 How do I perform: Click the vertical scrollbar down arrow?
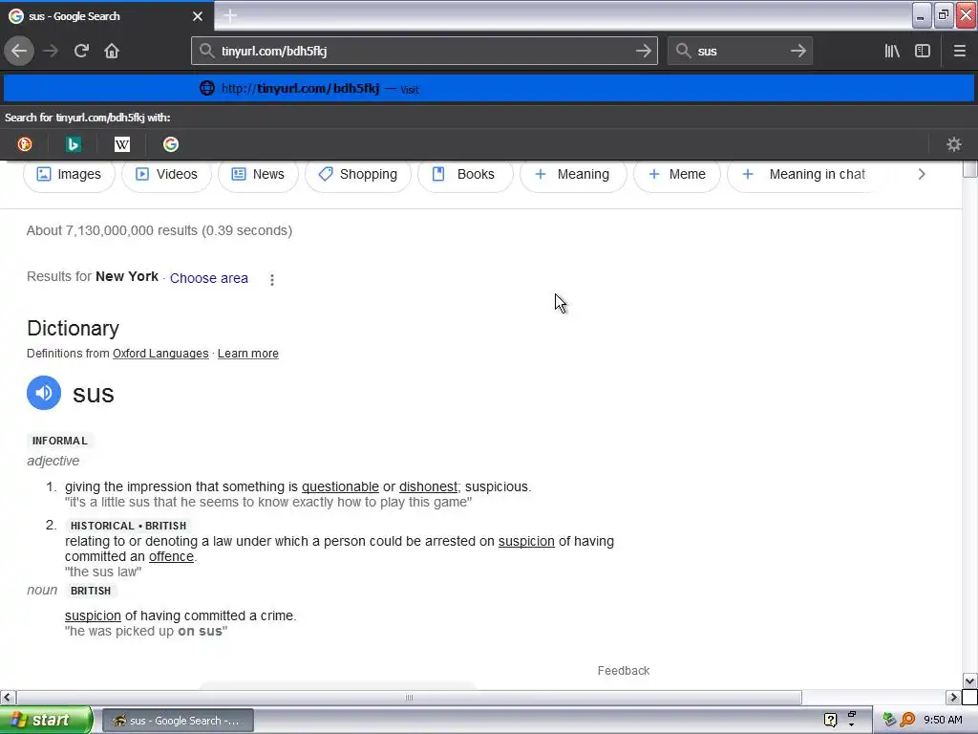tap(969, 680)
